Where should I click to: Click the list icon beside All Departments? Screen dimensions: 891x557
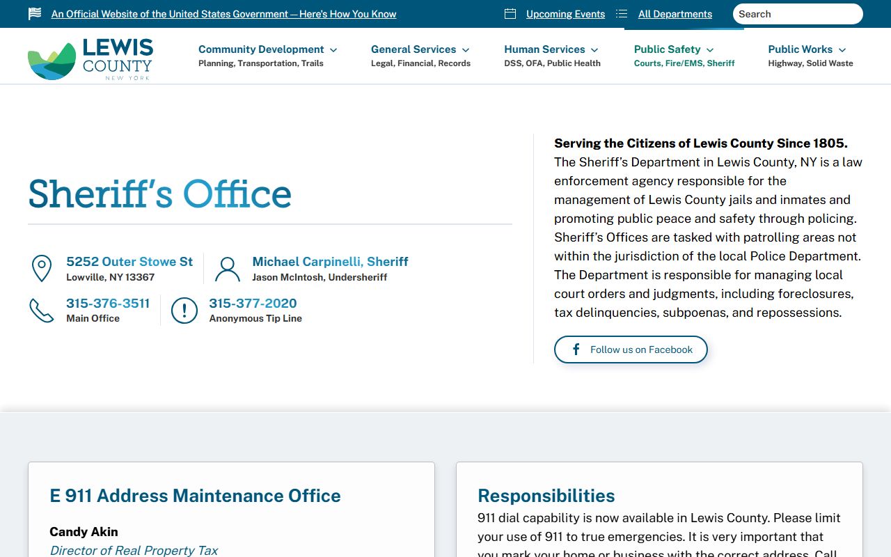(622, 14)
